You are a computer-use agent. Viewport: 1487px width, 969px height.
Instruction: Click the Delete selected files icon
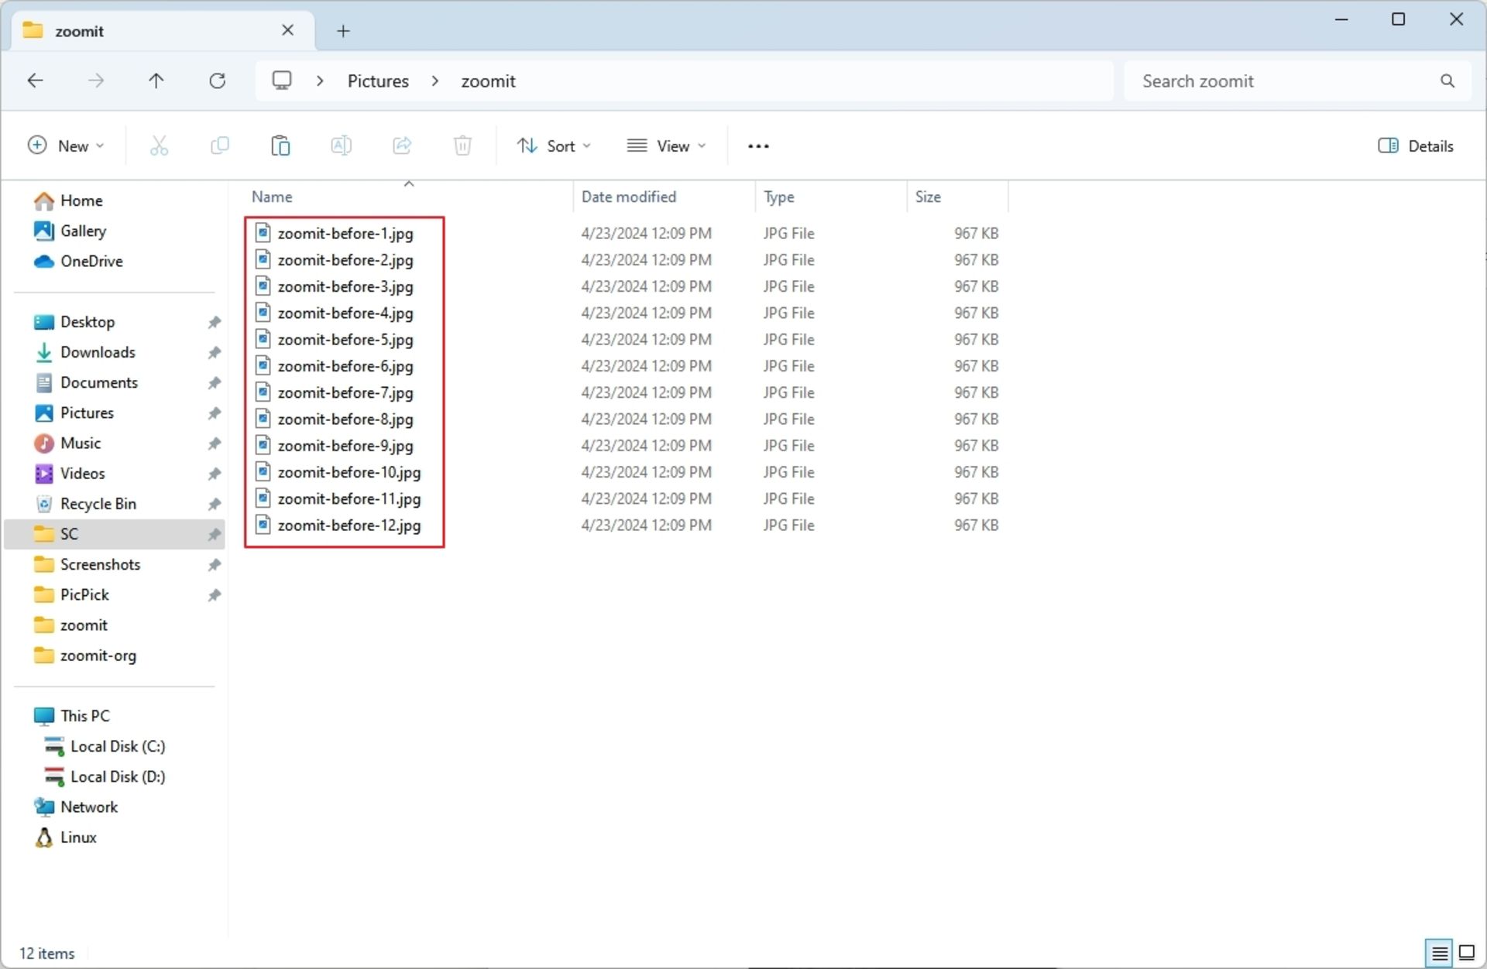463,145
